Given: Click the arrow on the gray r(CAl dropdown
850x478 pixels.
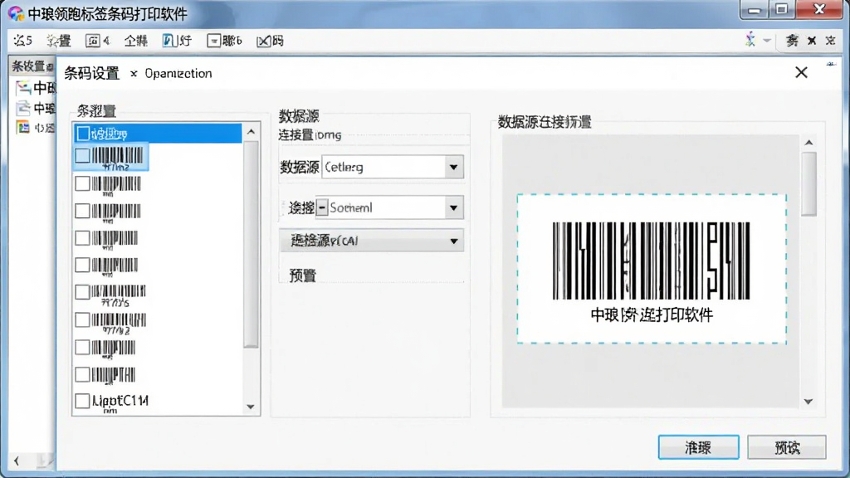Looking at the screenshot, I should [x=454, y=241].
